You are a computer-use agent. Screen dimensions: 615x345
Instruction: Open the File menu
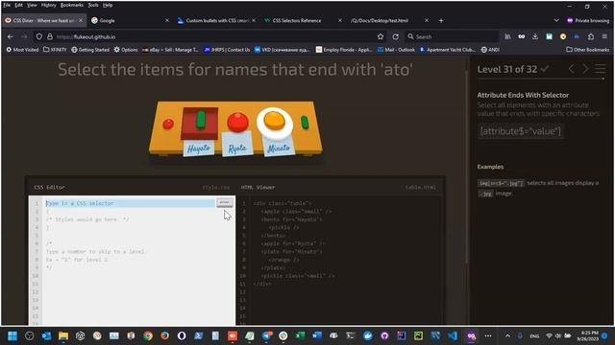[7, 5]
